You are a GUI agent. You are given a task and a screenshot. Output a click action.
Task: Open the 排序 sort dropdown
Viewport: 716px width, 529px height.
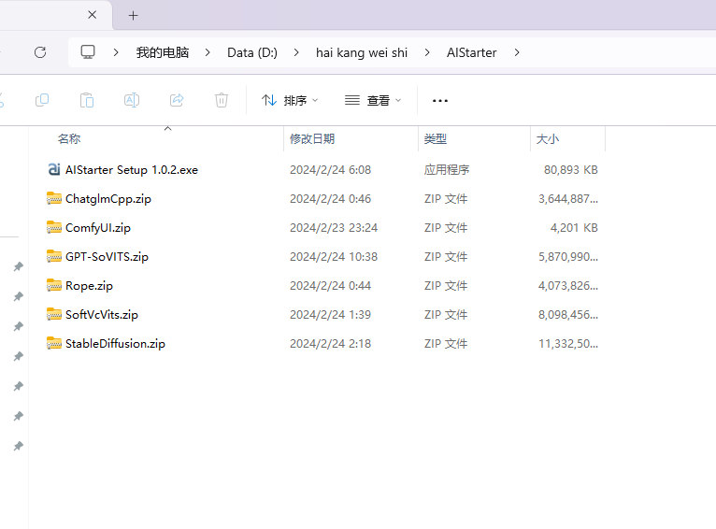pos(290,100)
